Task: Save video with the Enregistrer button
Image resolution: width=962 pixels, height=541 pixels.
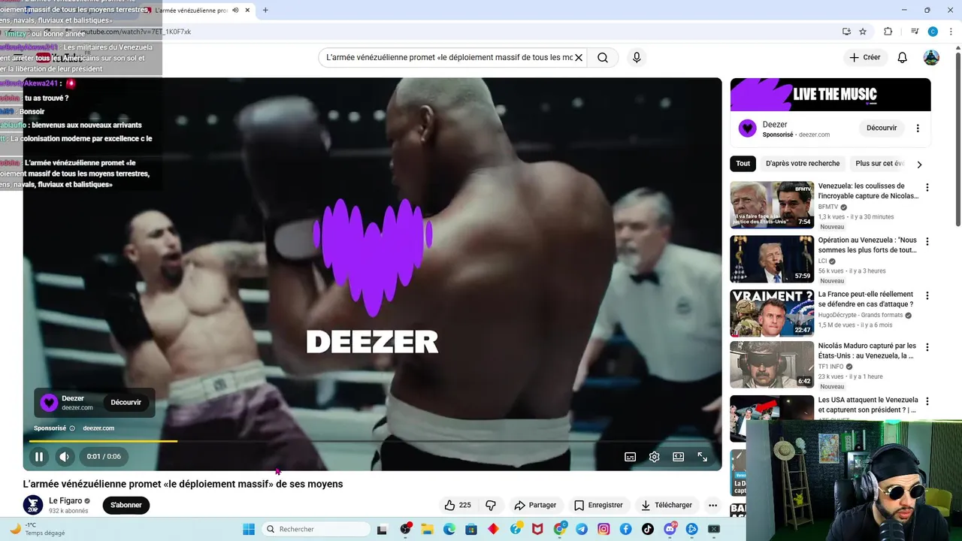Action: click(x=598, y=505)
